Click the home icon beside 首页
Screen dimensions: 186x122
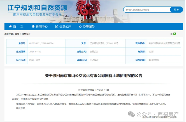tap(10, 26)
